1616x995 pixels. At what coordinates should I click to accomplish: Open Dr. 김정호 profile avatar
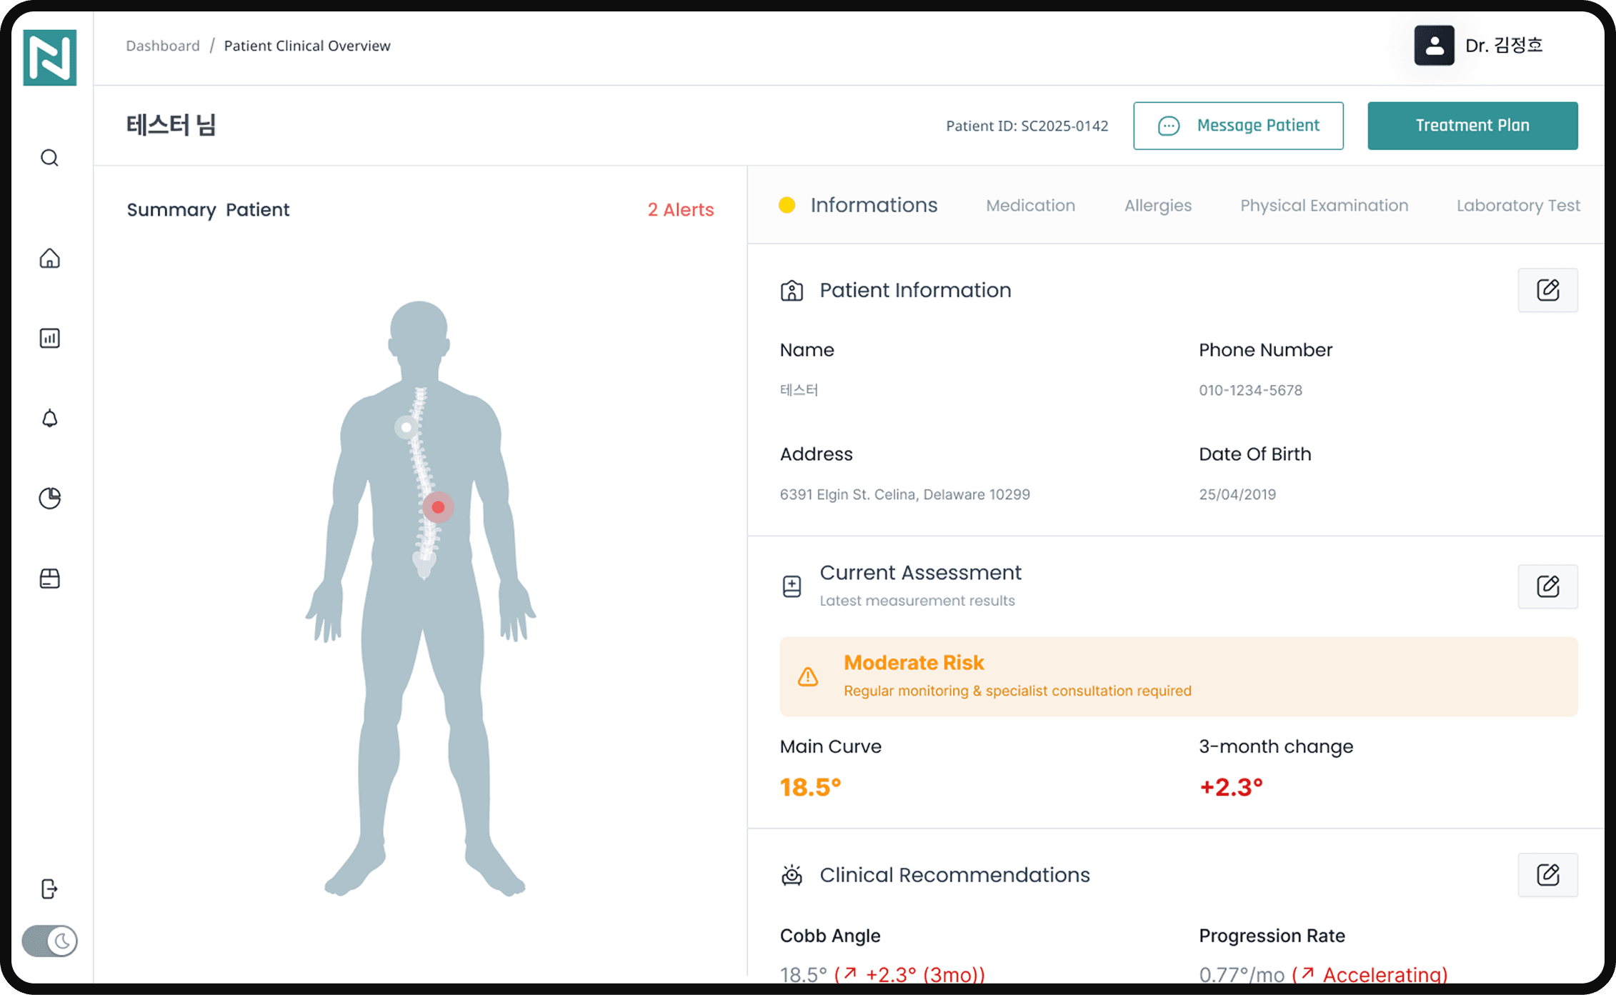1434,46
